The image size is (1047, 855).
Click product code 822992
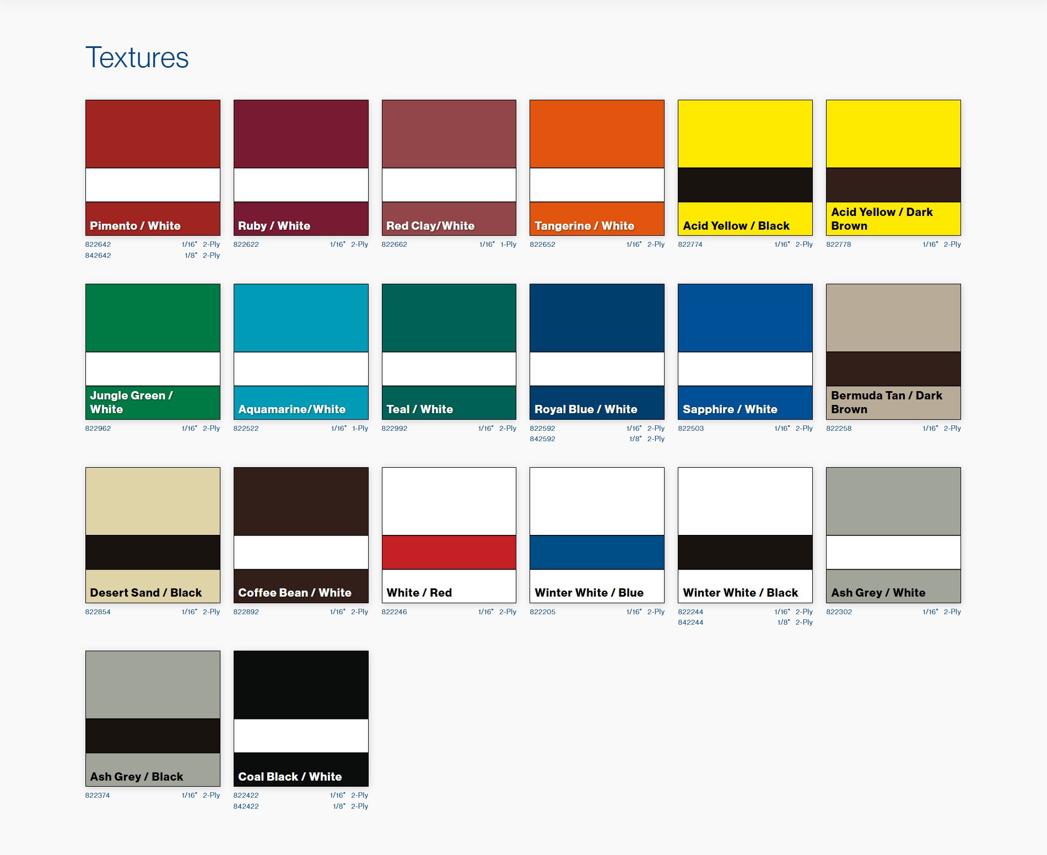394,428
